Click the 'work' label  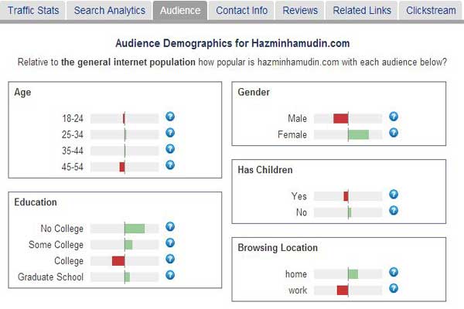coord(298,290)
